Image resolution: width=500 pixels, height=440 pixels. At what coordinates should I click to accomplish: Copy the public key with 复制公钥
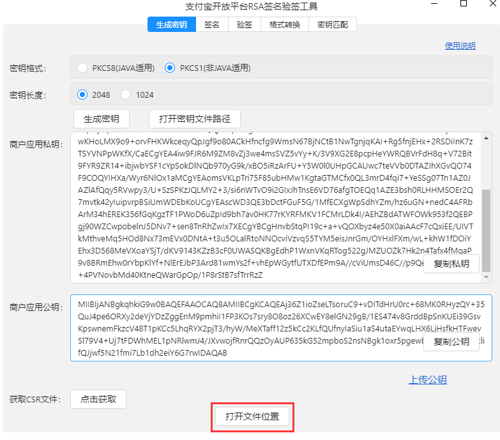click(451, 342)
